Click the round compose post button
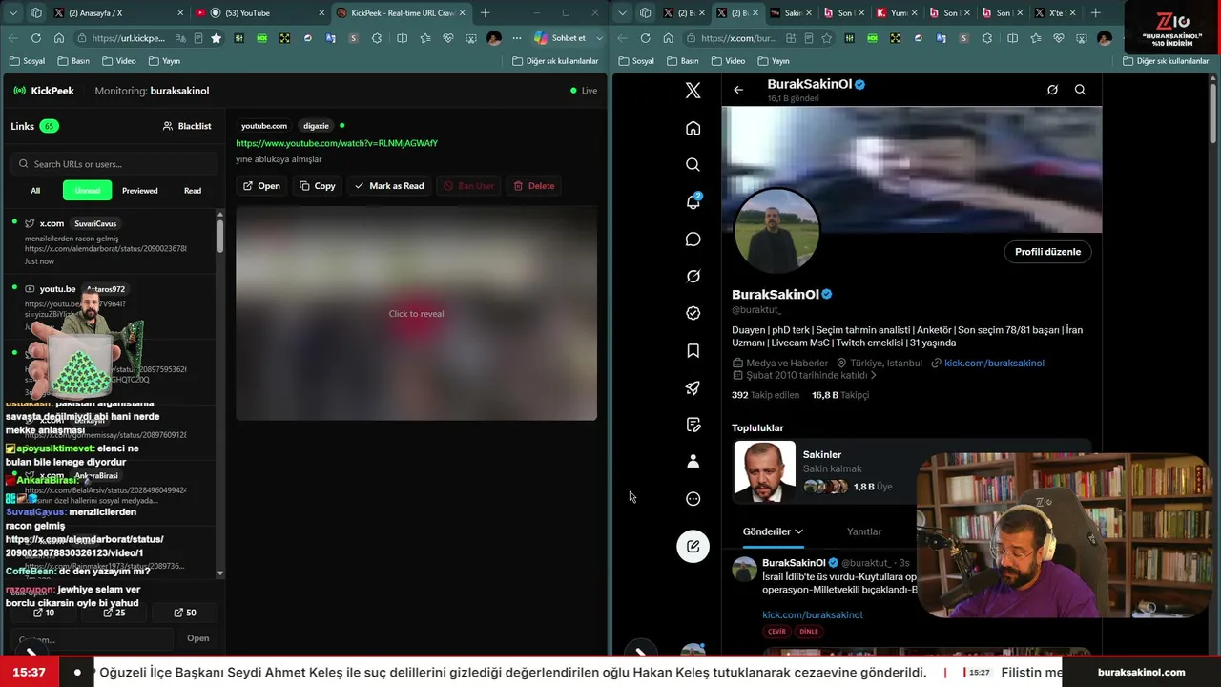The height and width of the screenshot is (687, 1221). coord(693,546)
